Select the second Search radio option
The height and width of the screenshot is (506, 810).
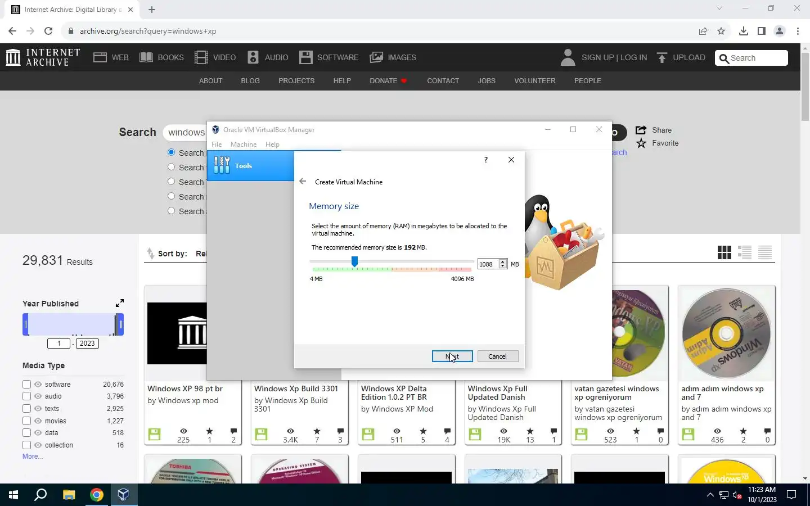[x=172, y=167]
